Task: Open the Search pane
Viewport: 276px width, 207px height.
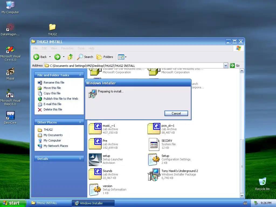Action: pyautogui.click(x=85, y=57)
